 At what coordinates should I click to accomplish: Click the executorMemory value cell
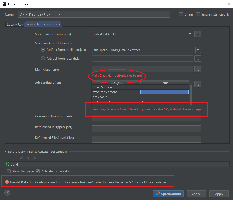tap(164, 92)
